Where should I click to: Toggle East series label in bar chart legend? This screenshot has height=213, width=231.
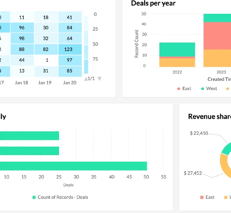coord(187,88)
